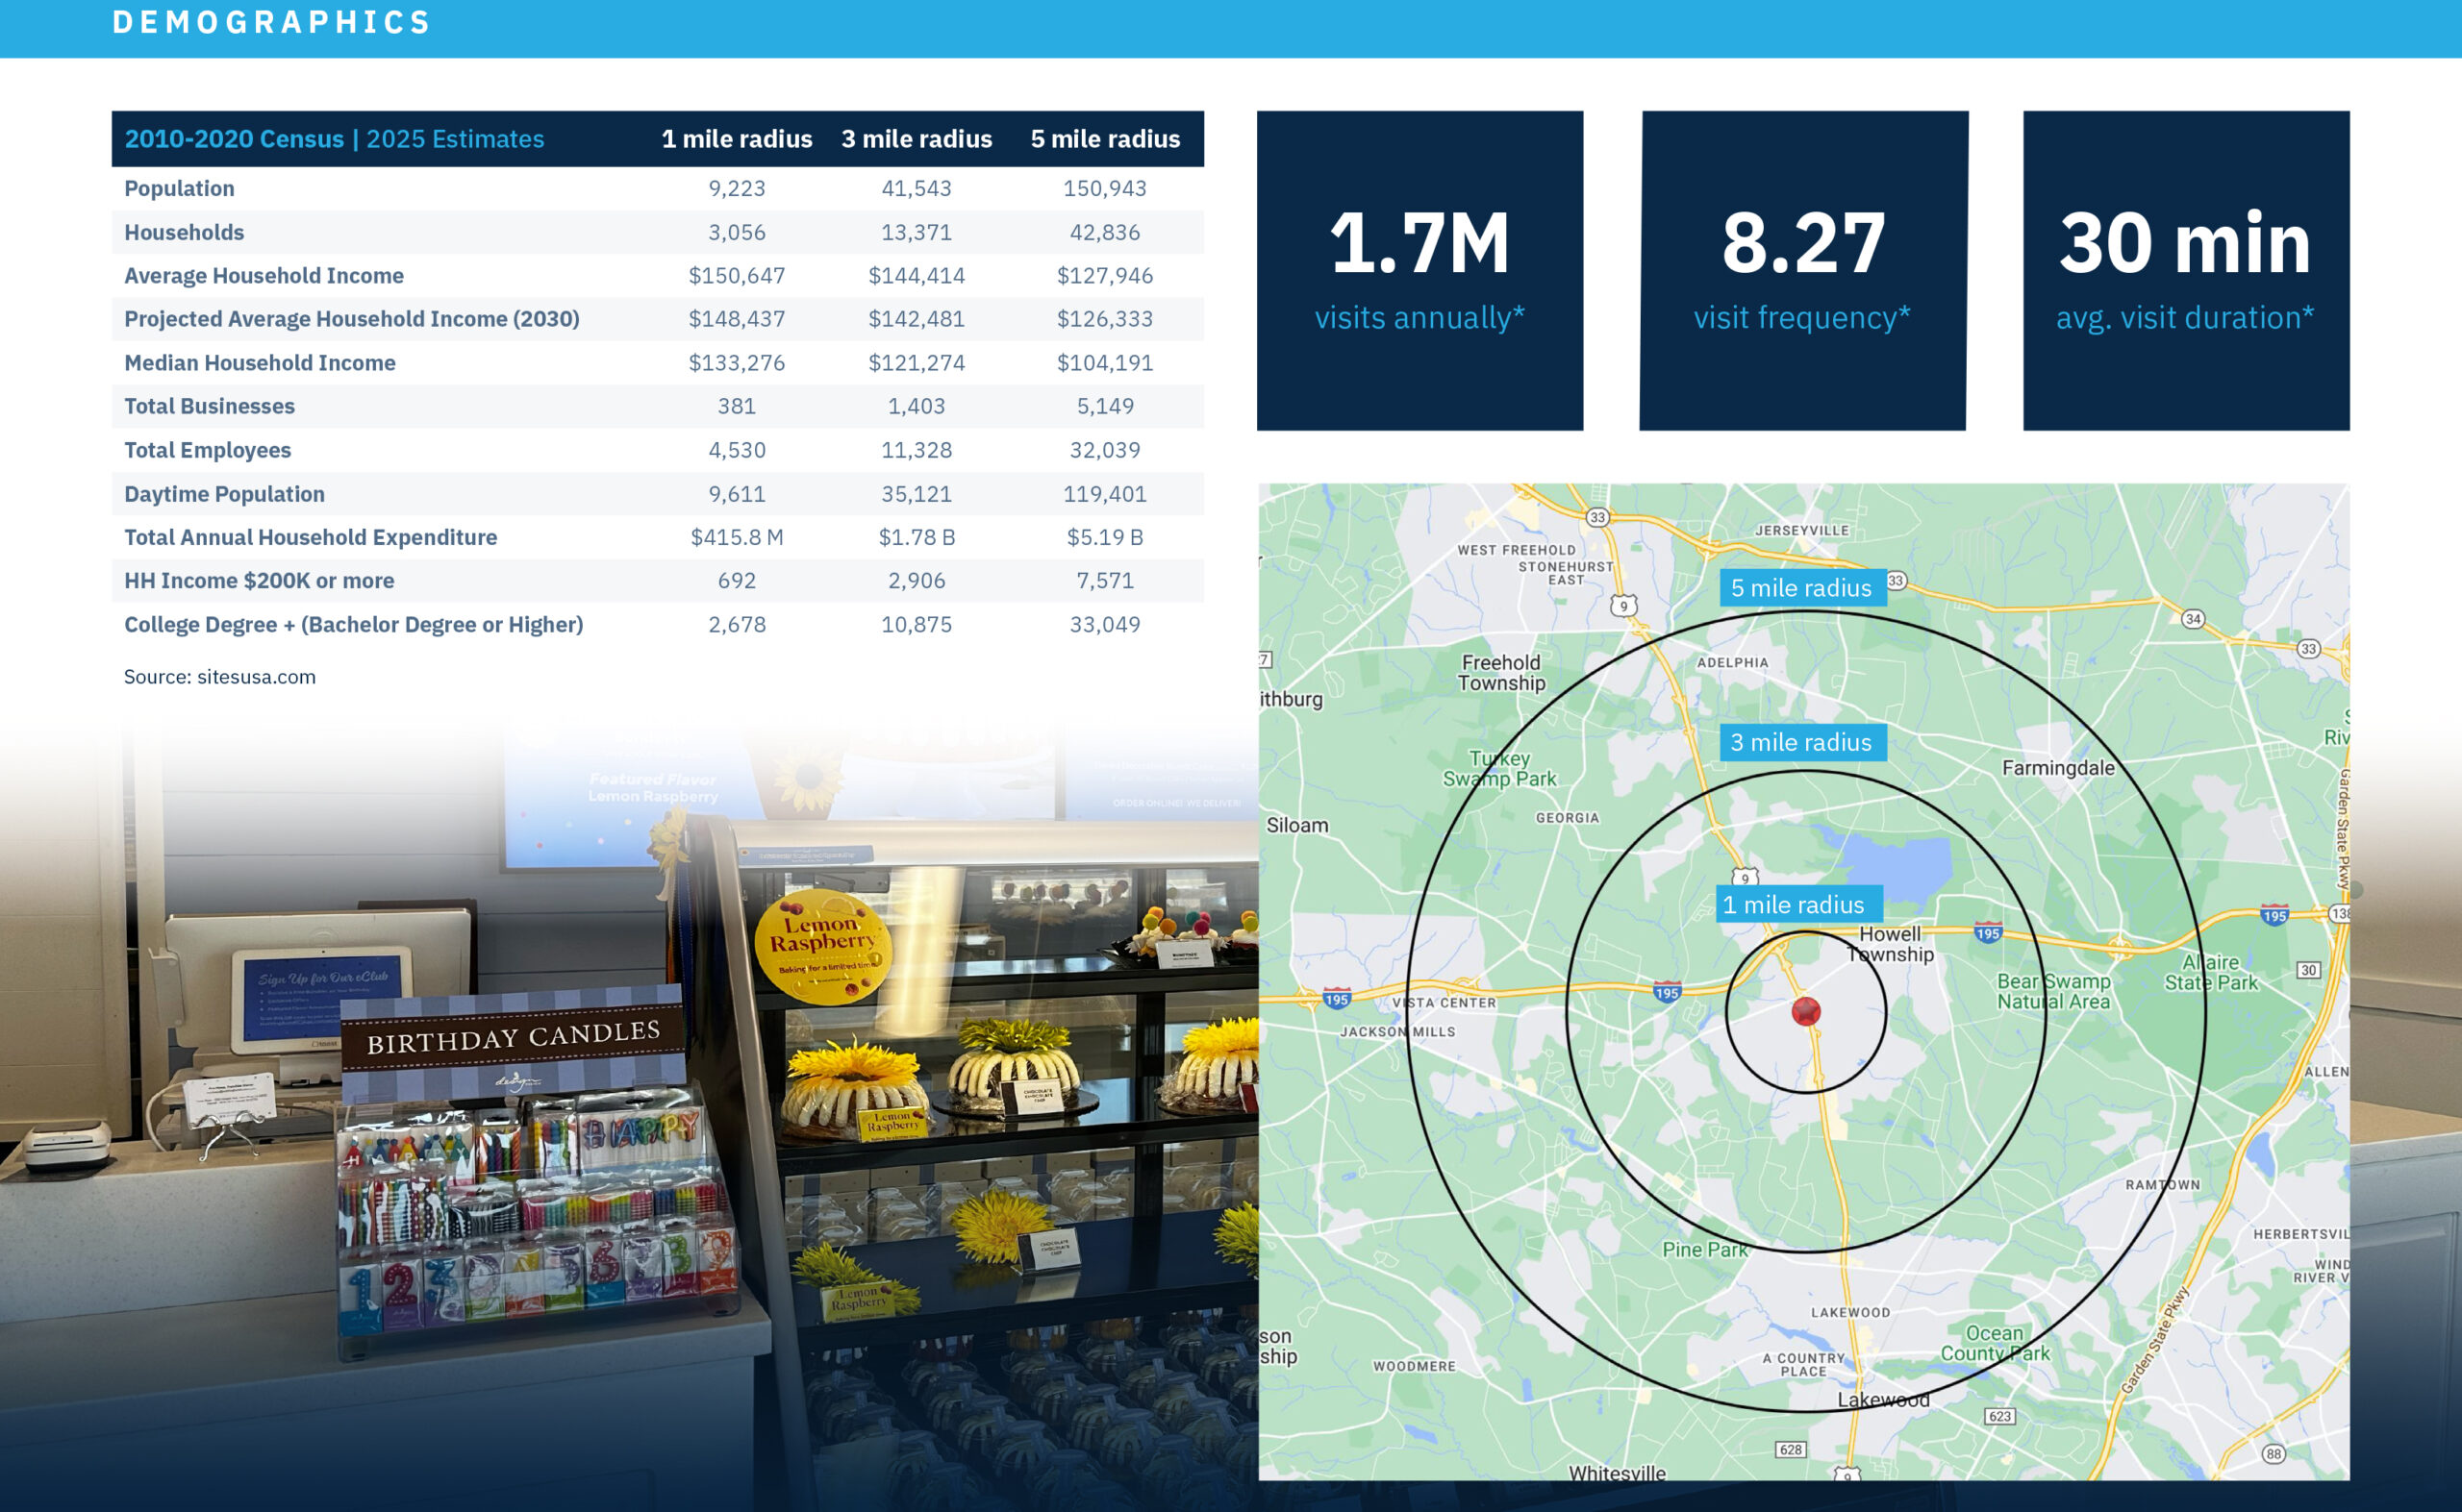Image resolution: width=2462 pixels, height=1512 pixels.
Task: Click the 8.27 visit frequency tile
Action: pos(1802,270)
